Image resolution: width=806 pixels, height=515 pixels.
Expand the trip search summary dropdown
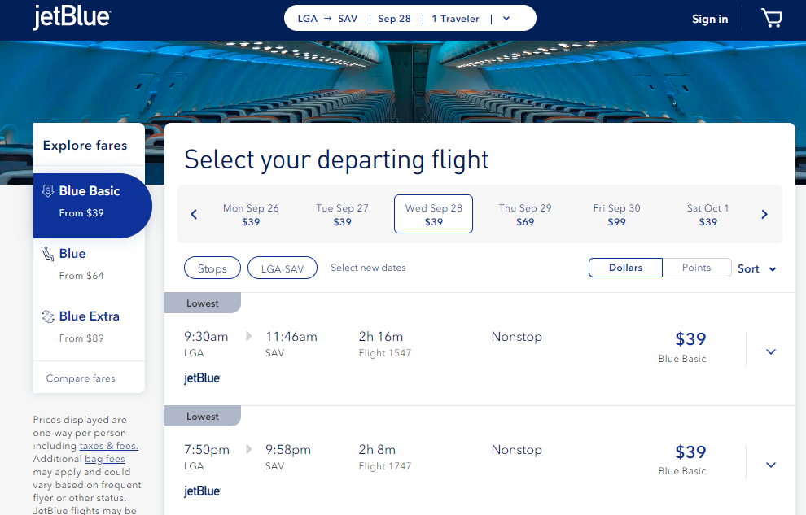pyautogui.click(x=506, y=19)
